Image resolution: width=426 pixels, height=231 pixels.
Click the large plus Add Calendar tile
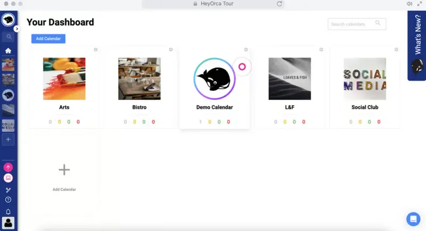64,170
